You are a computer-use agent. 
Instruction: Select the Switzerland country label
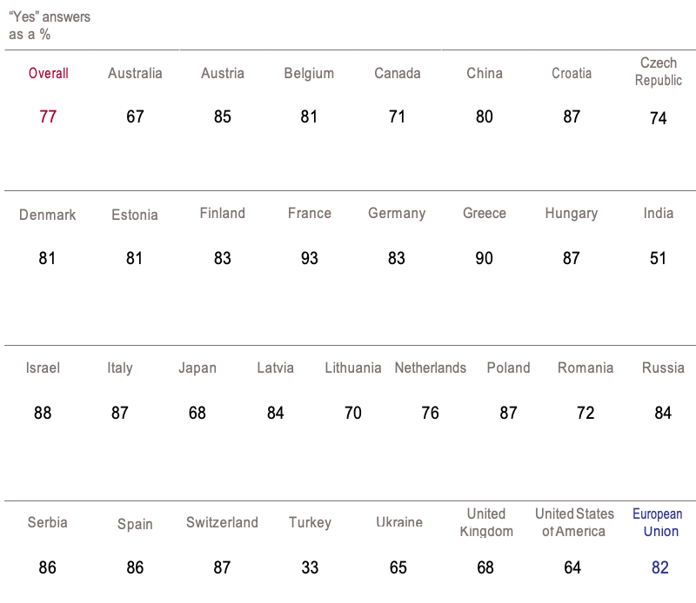click(x=222, y=523)
